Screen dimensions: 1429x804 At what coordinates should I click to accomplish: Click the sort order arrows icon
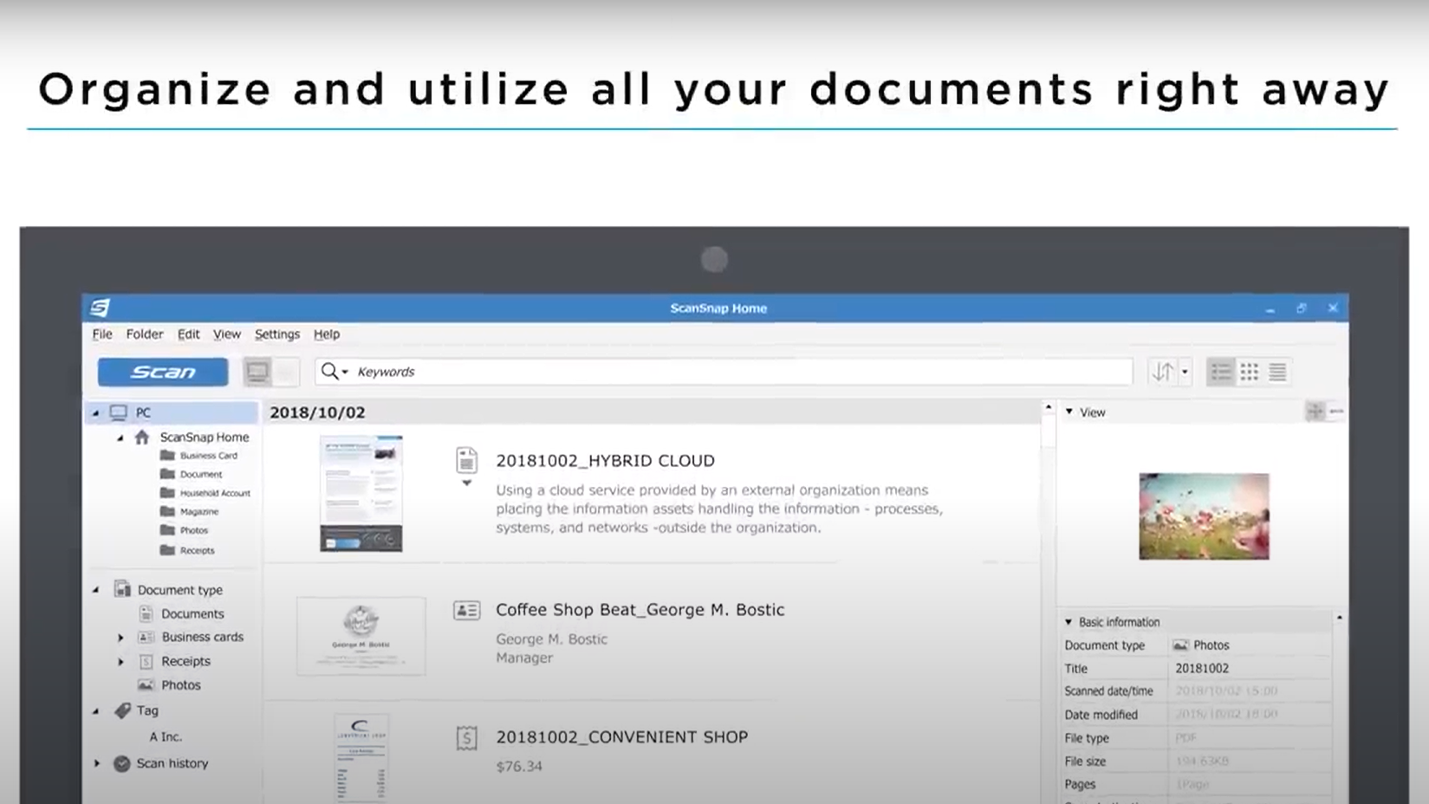click(x=1162, y=372)
